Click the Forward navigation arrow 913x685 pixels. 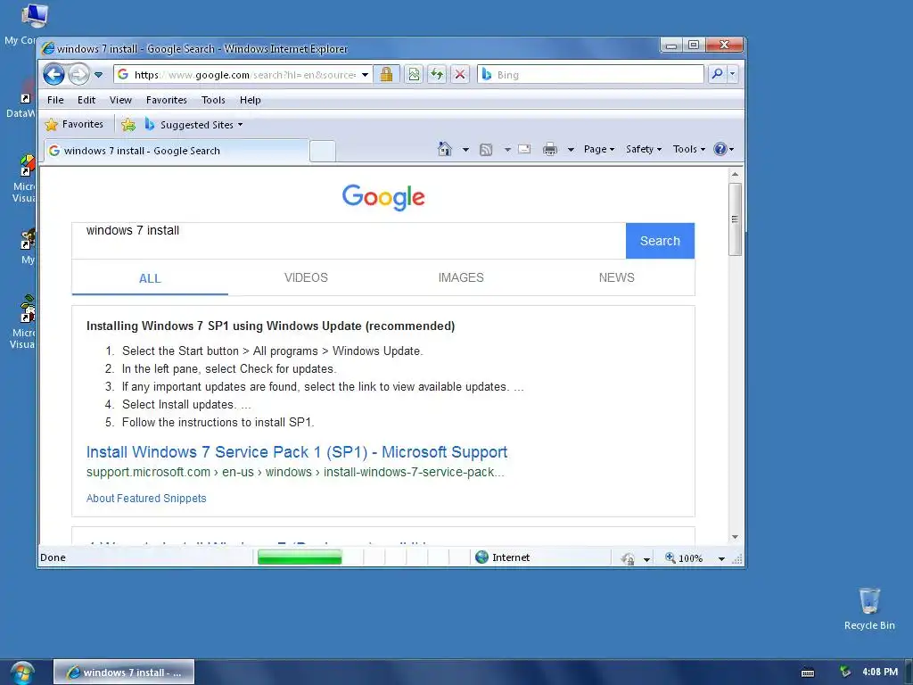point(78,75)
